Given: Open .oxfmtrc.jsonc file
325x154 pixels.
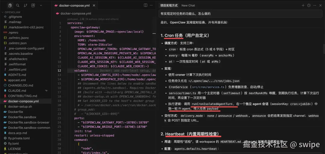Looking at the screenshot, I should pos(18,38).
